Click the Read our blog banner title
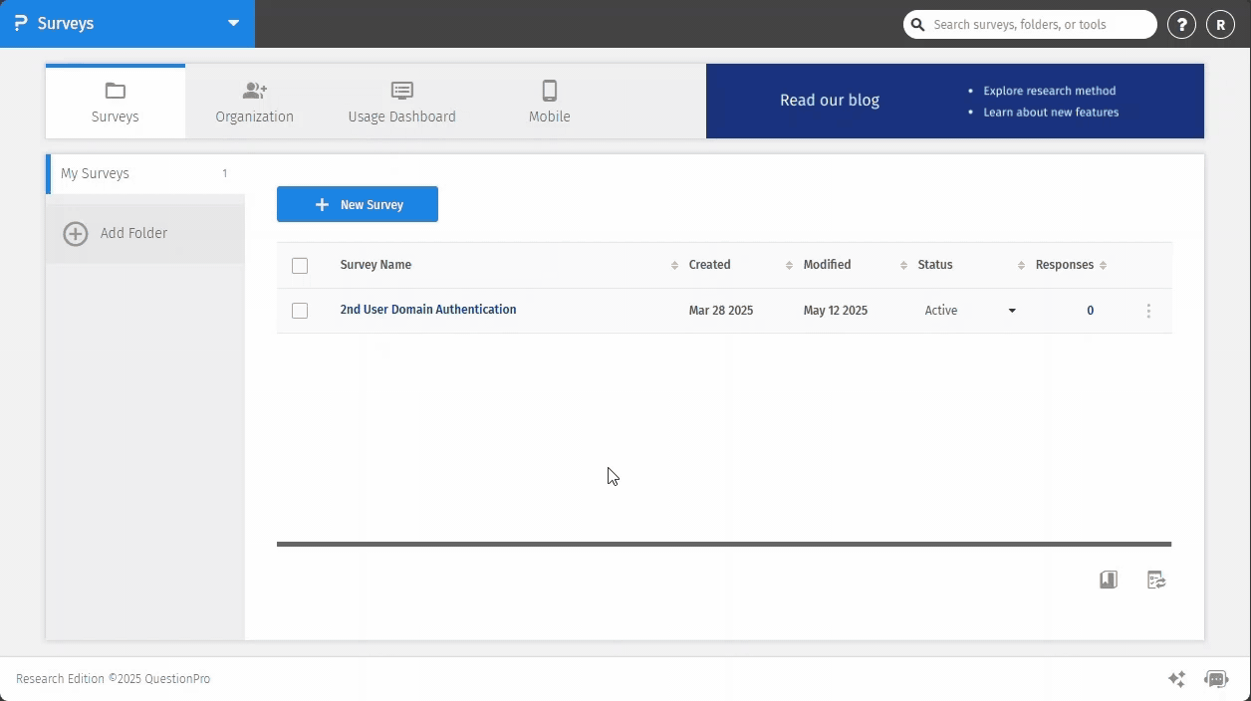The width and height of the screenshot is (1251, 701). (830, 100)
